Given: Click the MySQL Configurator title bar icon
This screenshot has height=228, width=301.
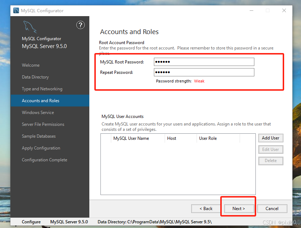Looking at the screenshot, I should [16, 10].
